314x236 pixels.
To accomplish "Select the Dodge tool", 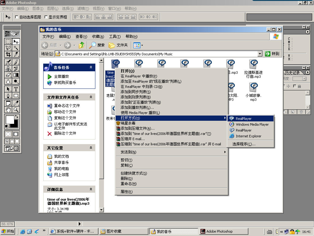I will click(x=16, y=81).
